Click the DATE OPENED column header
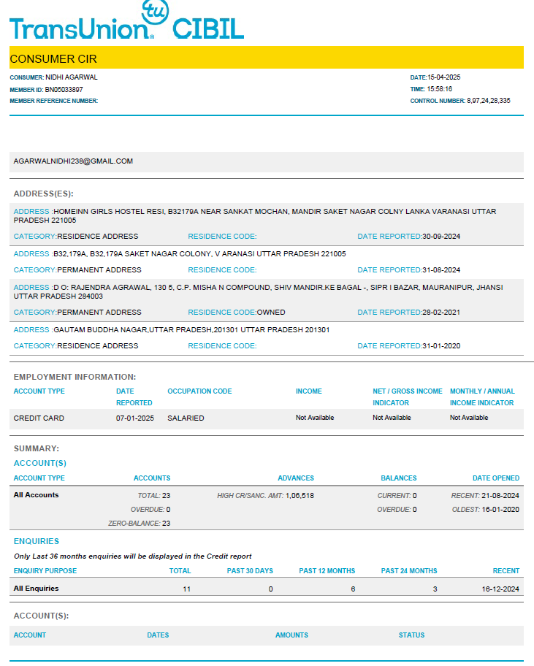The image size is (534, 666). 495,478
